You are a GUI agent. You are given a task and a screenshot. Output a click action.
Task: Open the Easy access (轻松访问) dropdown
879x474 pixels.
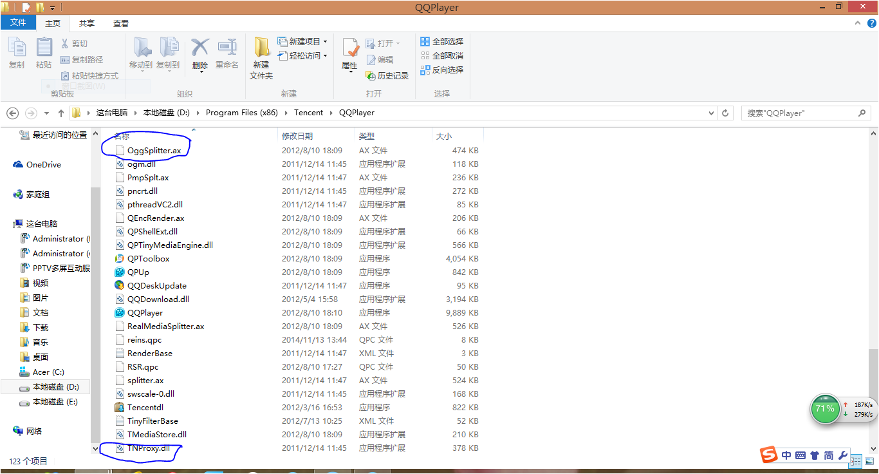click(x=302, y=55)
